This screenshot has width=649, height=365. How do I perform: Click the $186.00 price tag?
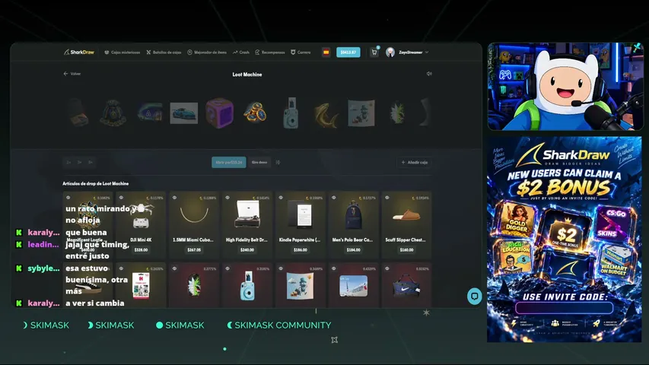[301, 250]
